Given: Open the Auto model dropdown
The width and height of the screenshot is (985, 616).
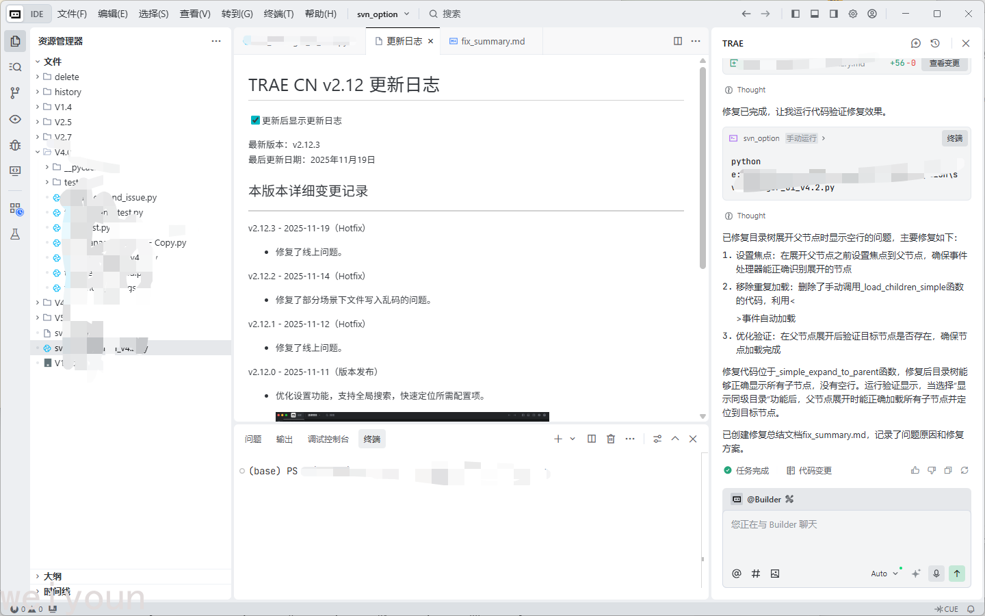Looking at the screenshot, I should [x=884, y=574].
